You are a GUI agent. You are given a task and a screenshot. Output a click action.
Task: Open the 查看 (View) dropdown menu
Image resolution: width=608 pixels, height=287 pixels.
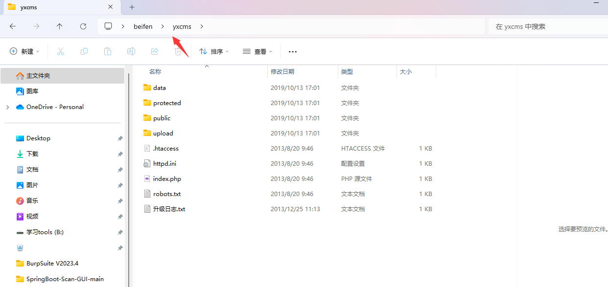(257, 51)
